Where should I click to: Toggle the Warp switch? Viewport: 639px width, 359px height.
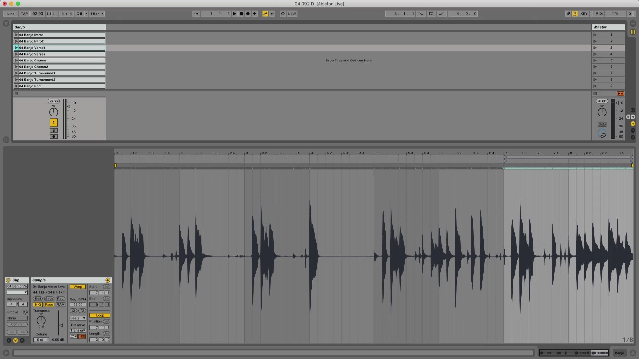click(x=78, y=287)
